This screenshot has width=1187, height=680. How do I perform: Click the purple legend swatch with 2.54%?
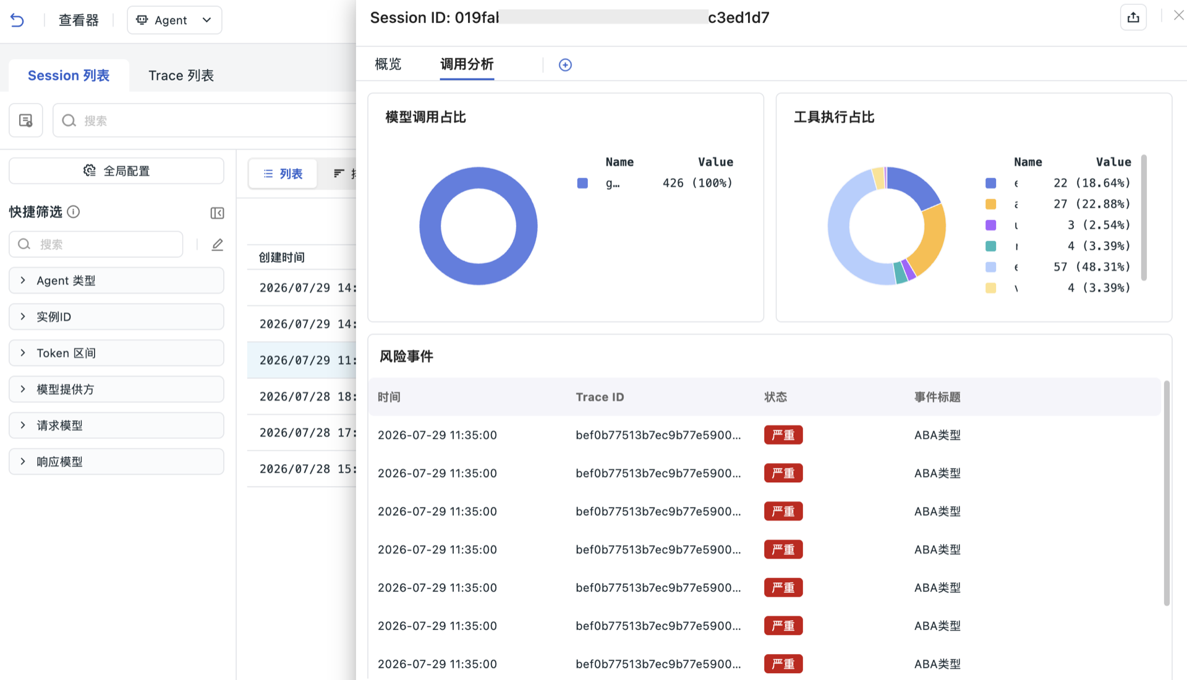click(990, 225)
